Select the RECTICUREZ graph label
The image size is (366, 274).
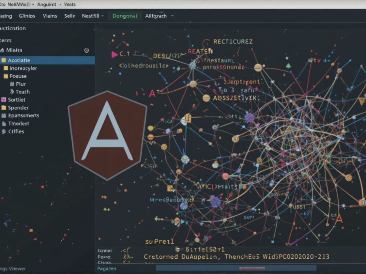[x=233, y=42]
